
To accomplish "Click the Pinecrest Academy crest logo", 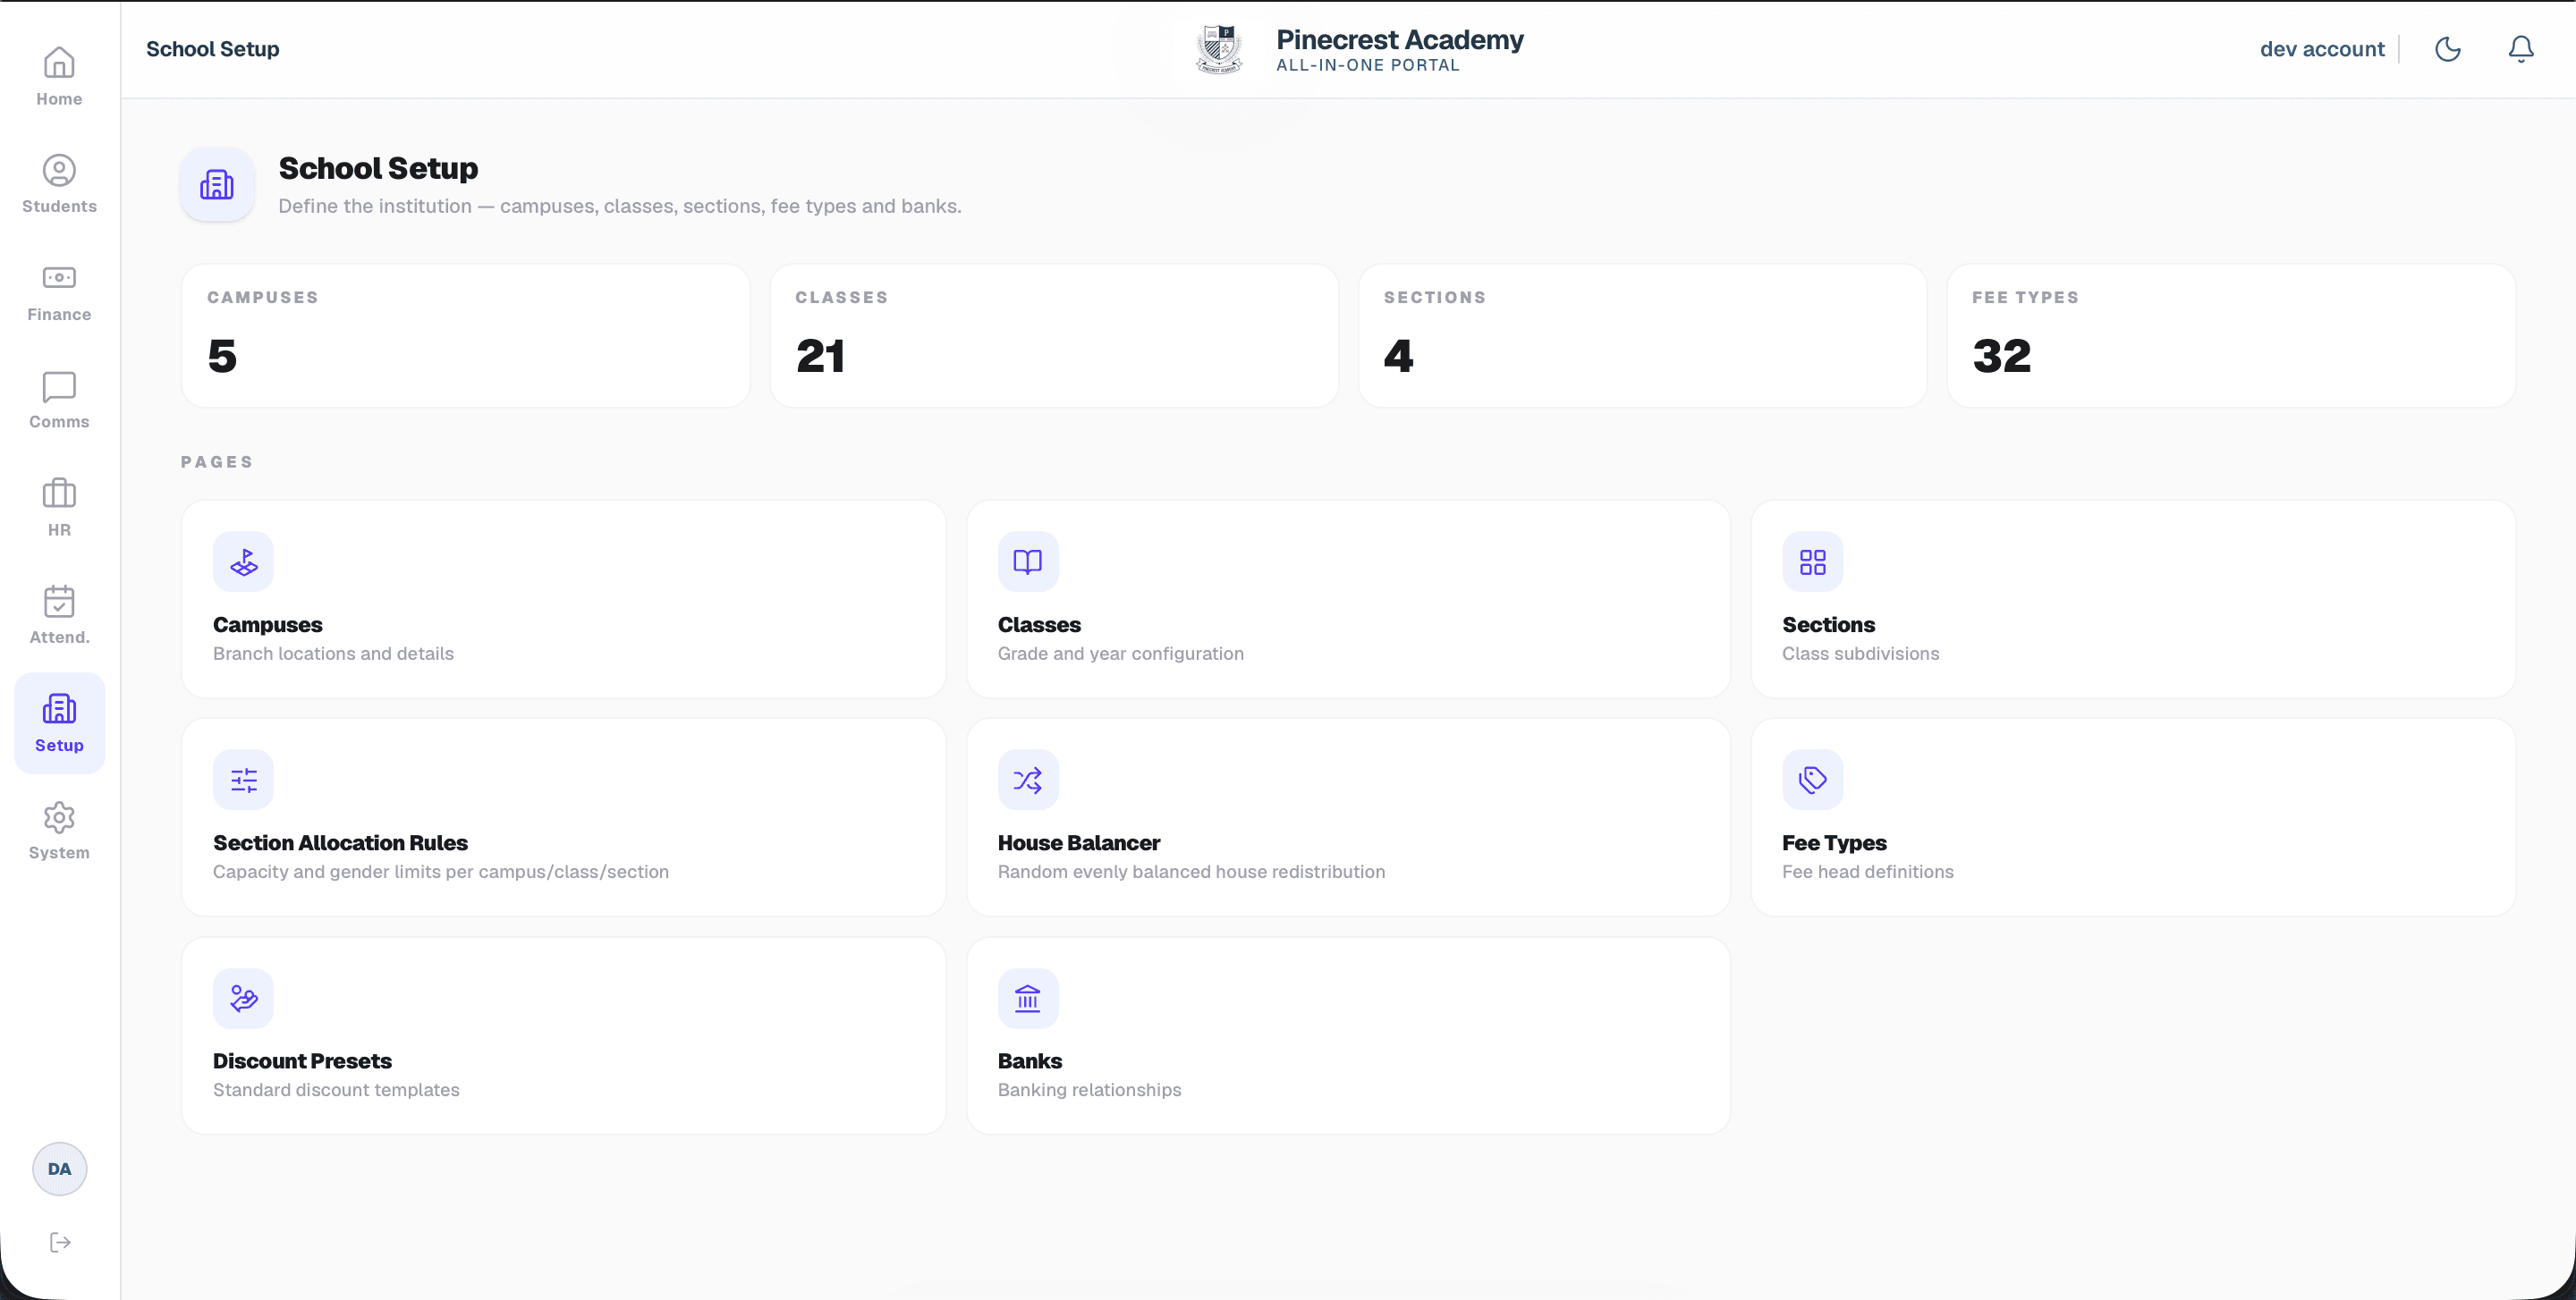I will coord(1218,49).
